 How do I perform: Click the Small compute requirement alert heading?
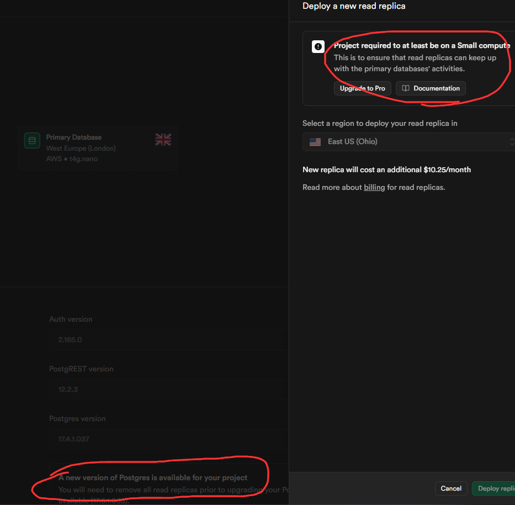point(422,45)
